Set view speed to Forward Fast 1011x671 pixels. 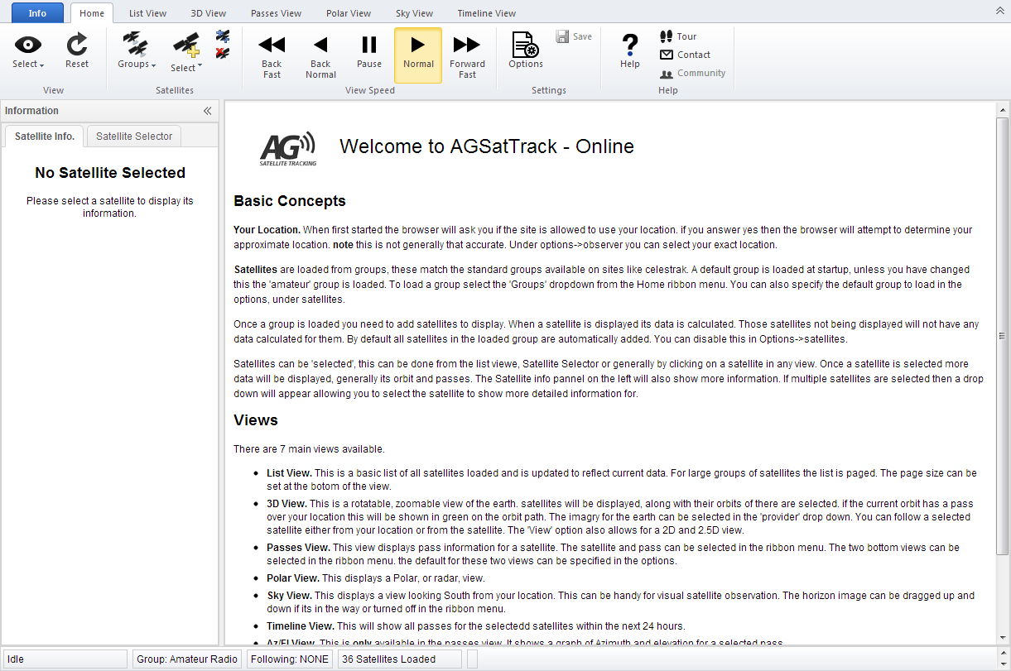[x=467, y=56]
